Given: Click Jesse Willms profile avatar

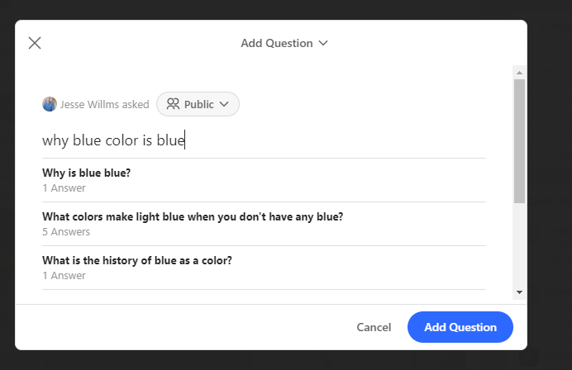Looking at the screenshot, I should pyautogui.click(x=50, y=104).
